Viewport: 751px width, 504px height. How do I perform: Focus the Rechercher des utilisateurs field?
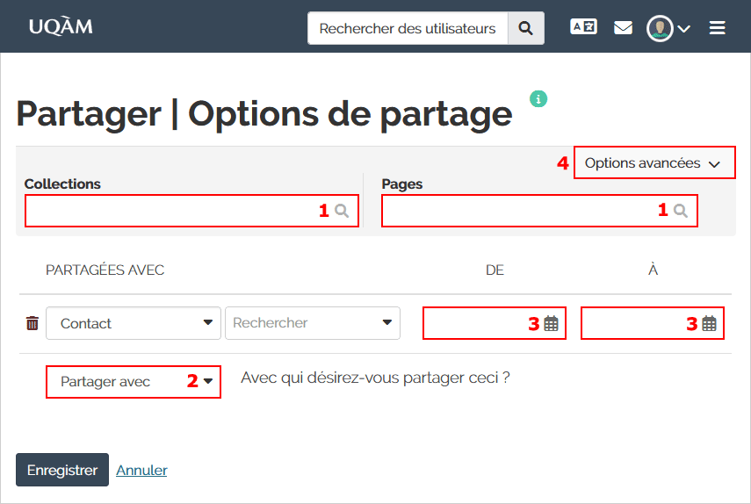pyautogui.click(x=408, y=28)
